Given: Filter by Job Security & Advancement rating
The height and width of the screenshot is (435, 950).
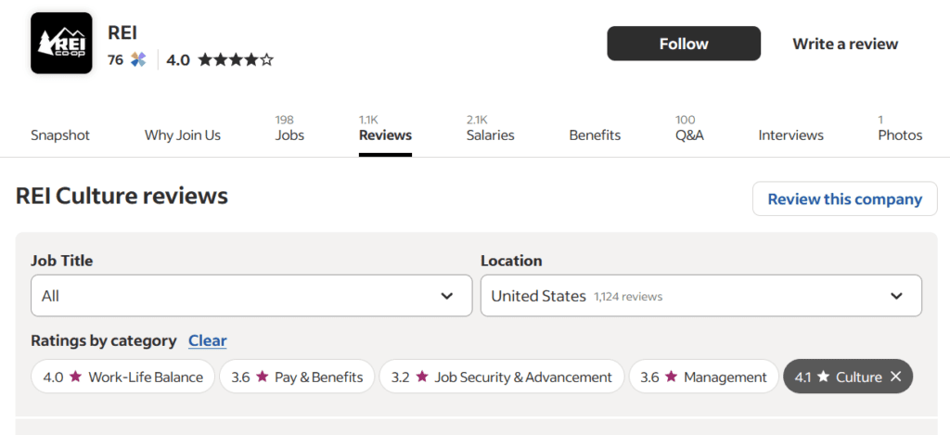Looking at the screenshot, I should (x=502, y=377).
